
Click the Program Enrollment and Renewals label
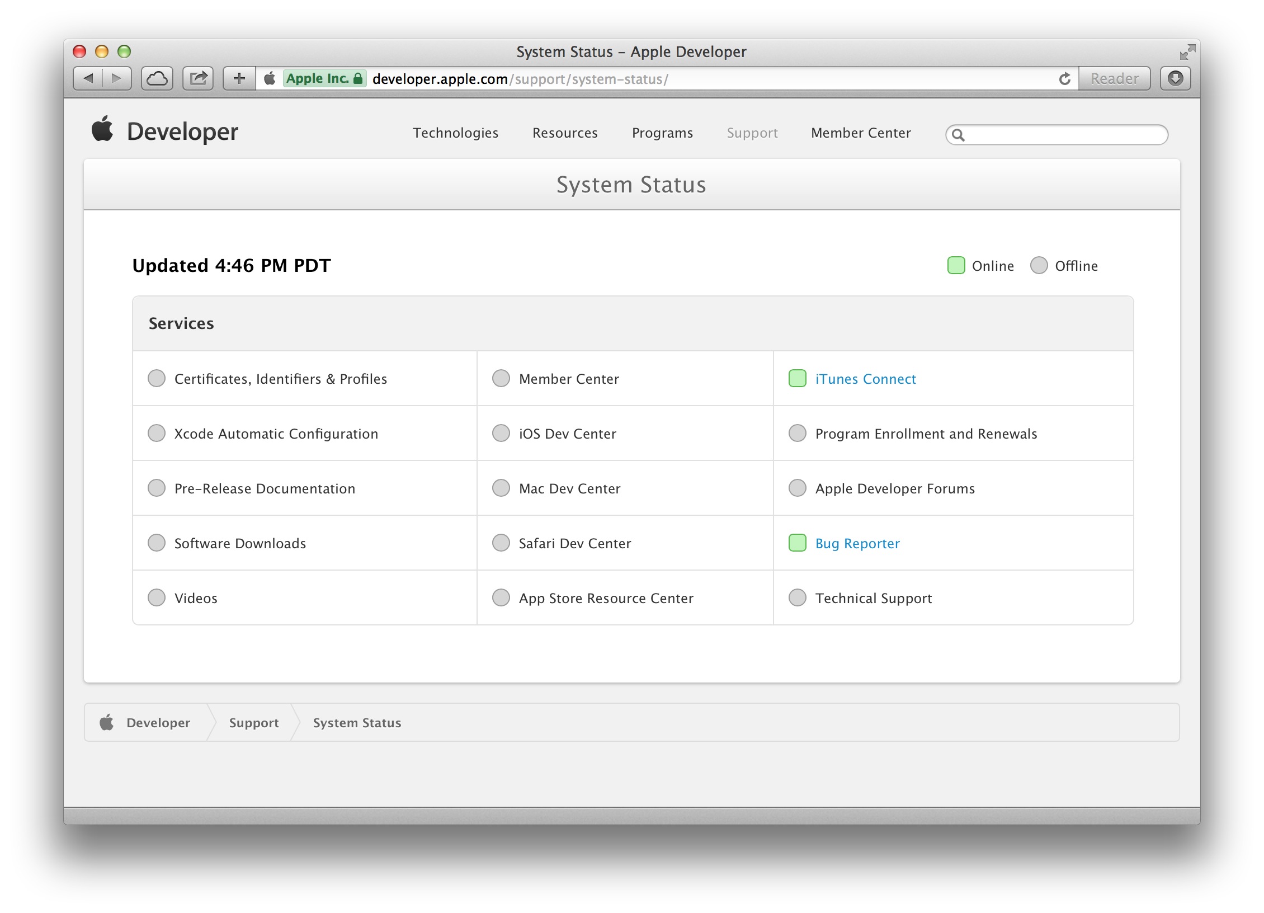click(x=926, y=434)
